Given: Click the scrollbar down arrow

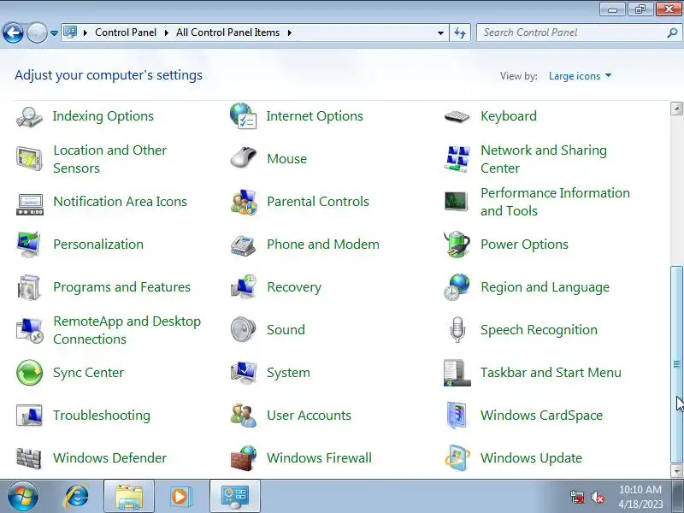Looking at the screenshot, I should point(676,471).
